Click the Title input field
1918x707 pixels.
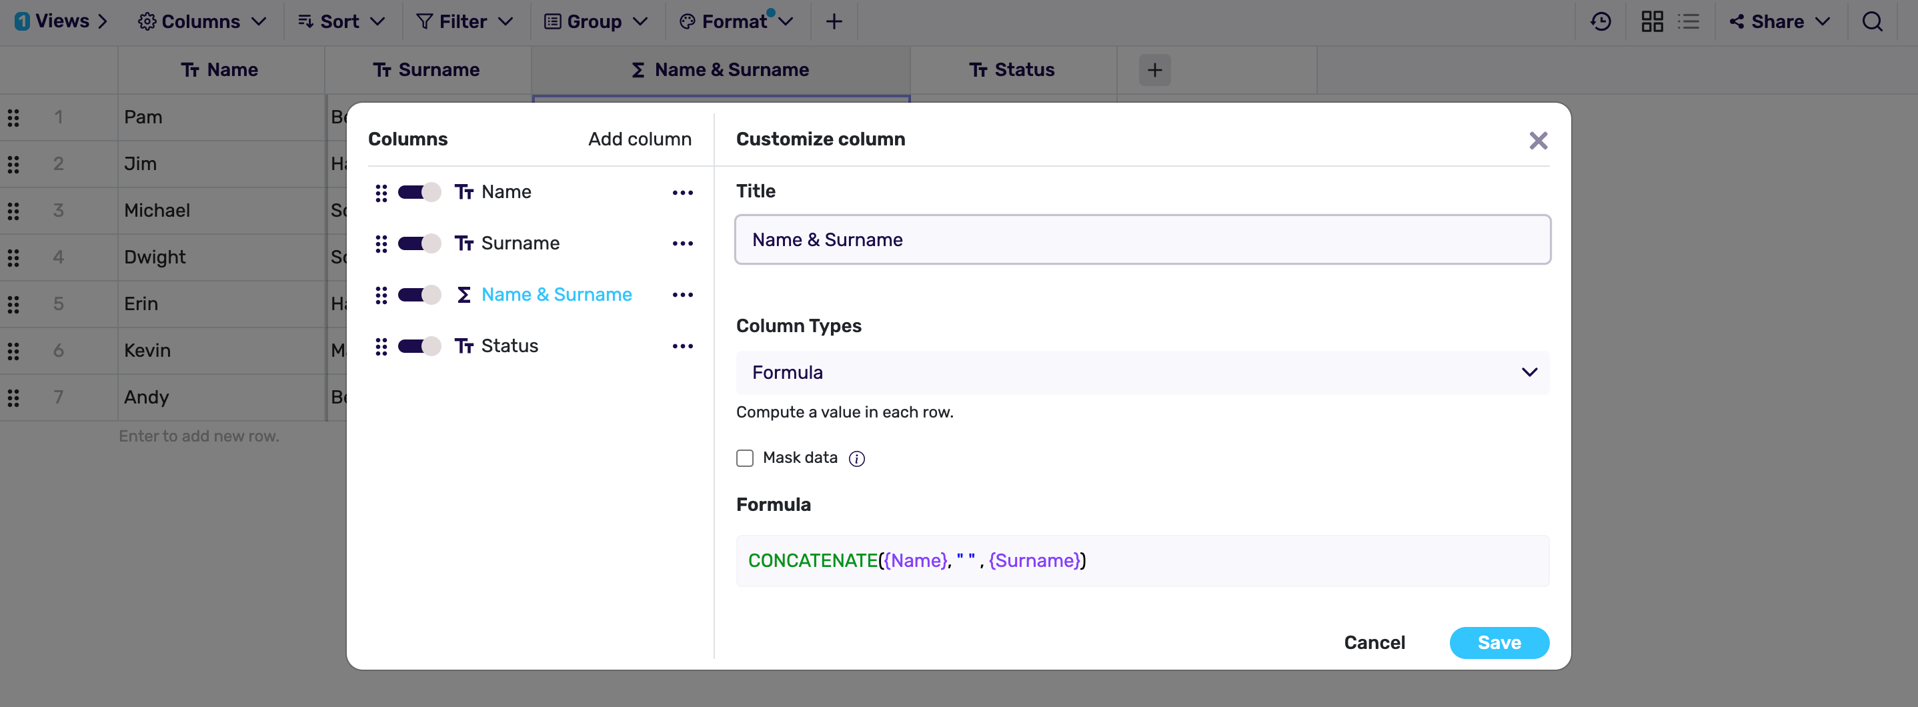point(1142,240)
